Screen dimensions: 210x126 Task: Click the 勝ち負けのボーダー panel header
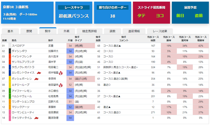coord(113,8)
